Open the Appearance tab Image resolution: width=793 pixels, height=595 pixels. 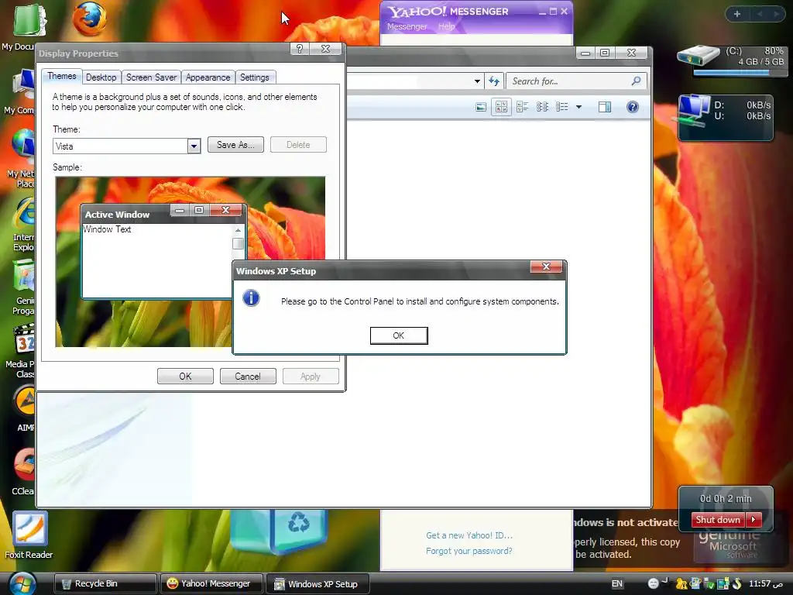[x=208, y=77]
